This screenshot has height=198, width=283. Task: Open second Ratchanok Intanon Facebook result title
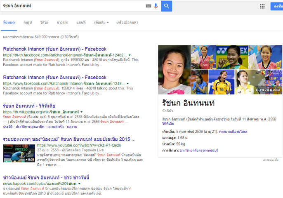click(55, 78)
